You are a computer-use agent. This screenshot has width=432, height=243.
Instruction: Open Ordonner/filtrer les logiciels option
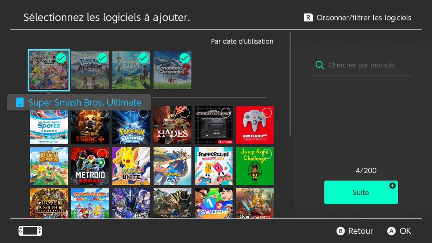pyautogui.click(x=358, y=18)
